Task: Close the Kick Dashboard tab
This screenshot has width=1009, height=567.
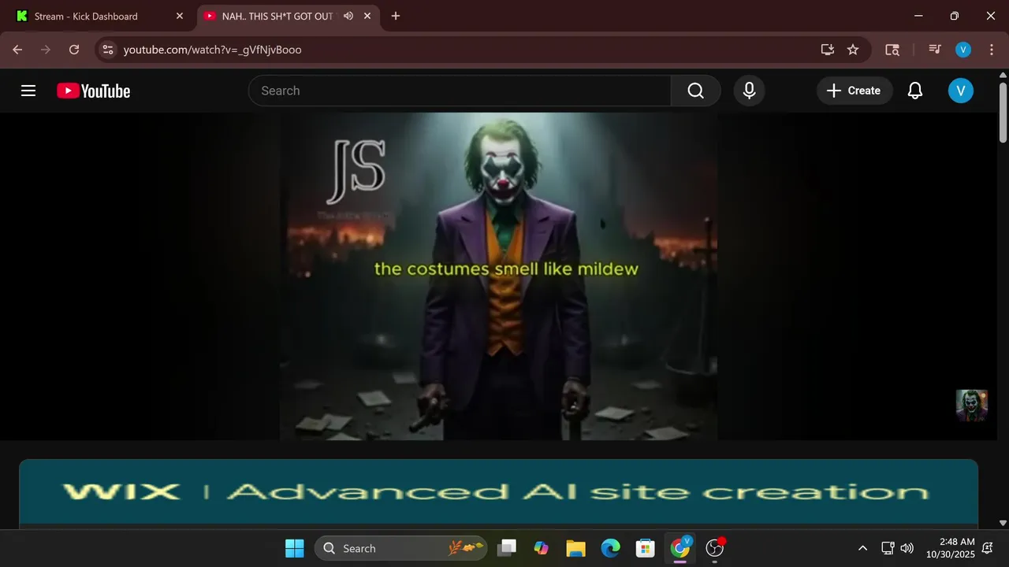Action: (180, 16)
